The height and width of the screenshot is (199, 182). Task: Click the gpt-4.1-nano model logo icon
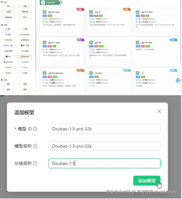tap(44, 43)
